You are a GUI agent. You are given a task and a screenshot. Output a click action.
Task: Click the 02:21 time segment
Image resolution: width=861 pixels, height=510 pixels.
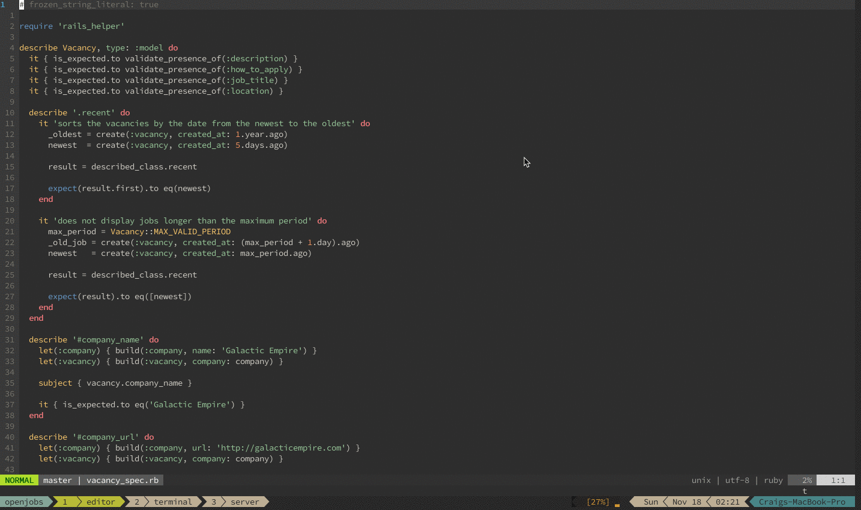(x=728, y=502)
